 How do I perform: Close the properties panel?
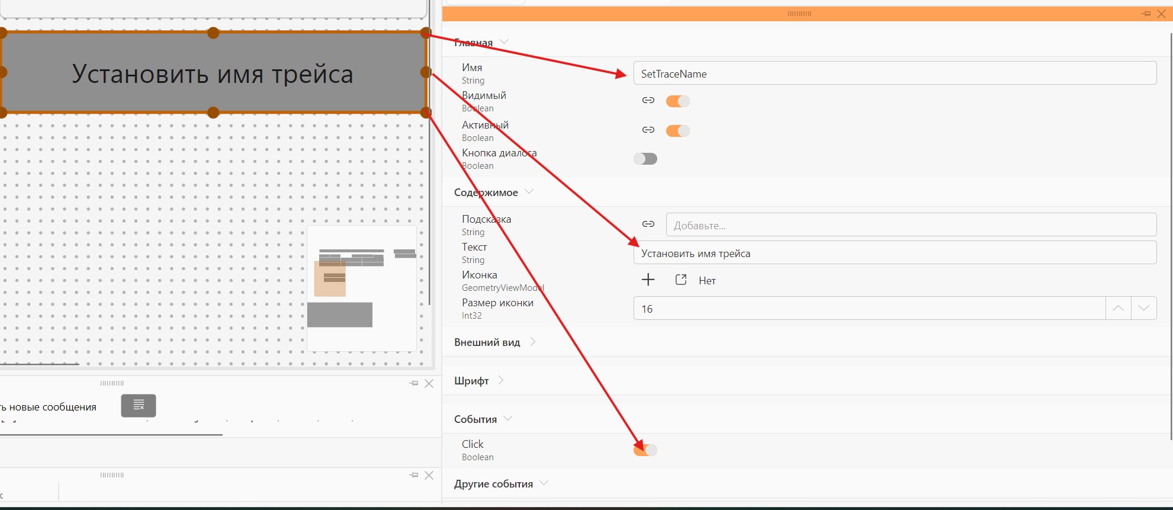coord(1162,14)
